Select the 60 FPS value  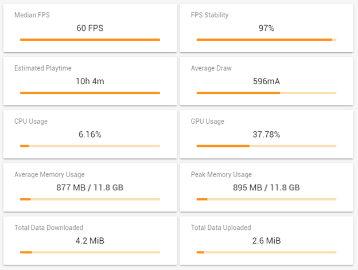pyautogui.click(x=90, y=28)
